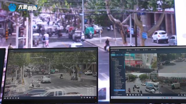Select video pane showing the blue-white delivery truck
This screenshot has height=104, width=186.
click(142, 83)
